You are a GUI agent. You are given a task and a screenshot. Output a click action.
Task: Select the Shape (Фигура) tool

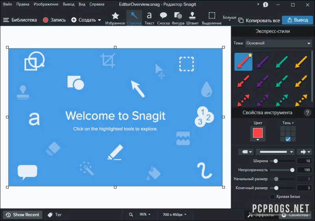(178, 19)
